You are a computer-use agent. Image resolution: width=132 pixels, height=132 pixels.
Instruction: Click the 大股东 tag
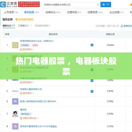35,45
